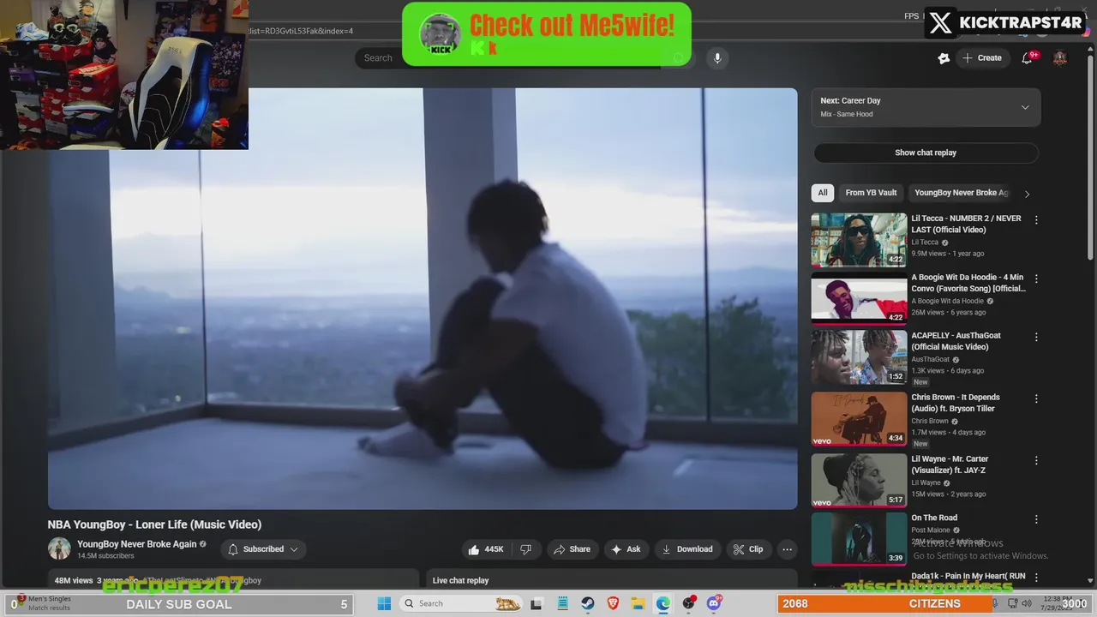The width and height of the screenshot is (1097, 617).
Task: Click Show chat replay button
Action: point(926,153)
